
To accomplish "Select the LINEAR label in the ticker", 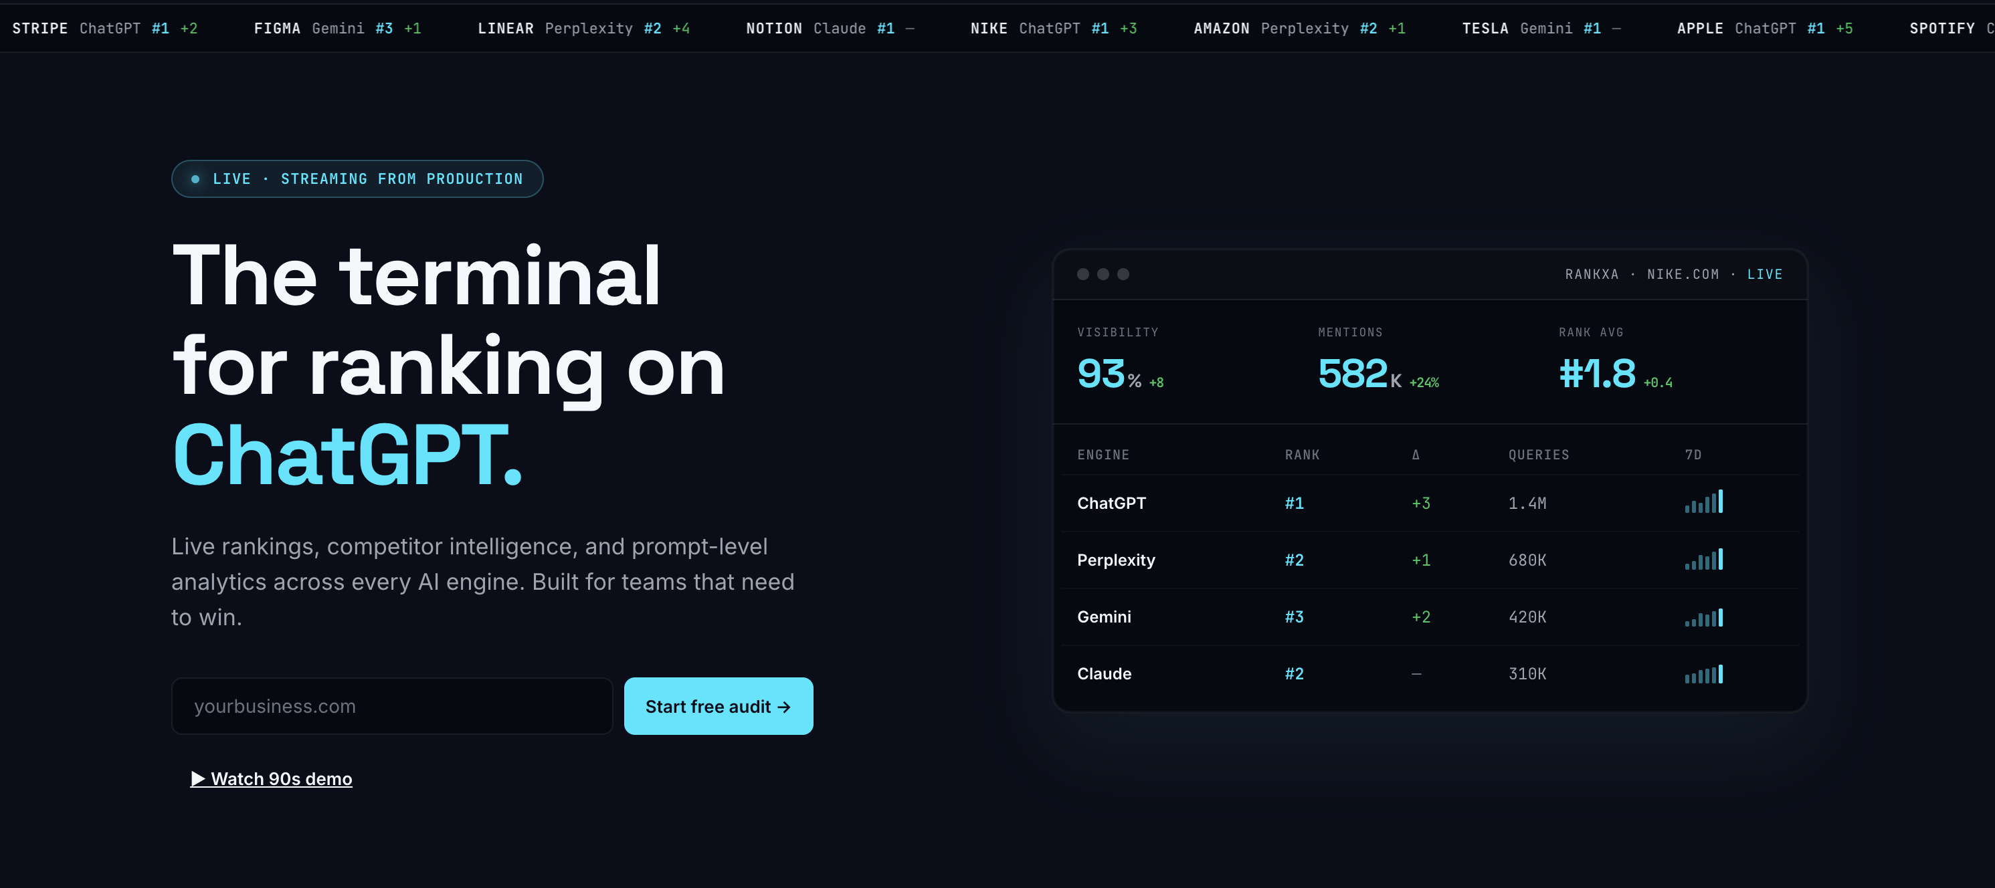I will 506,28.
